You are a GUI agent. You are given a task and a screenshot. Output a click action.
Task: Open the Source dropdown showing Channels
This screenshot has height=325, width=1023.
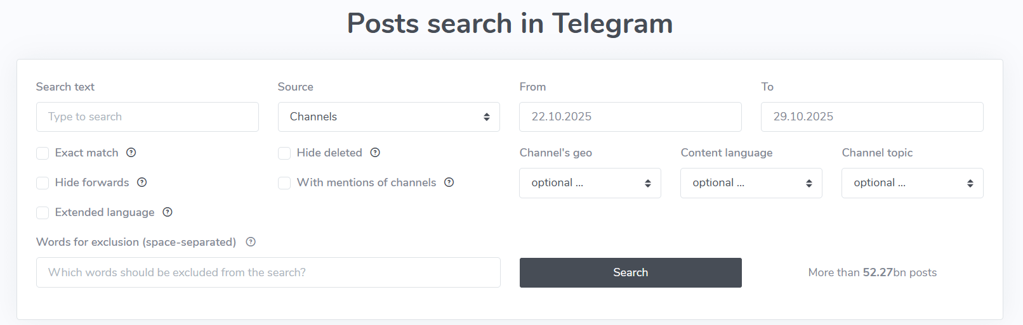[x=388, y=117]
